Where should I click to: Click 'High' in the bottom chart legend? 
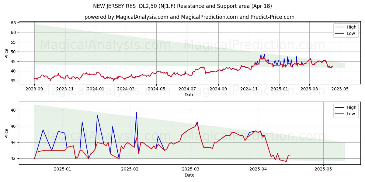[x=352, y=107]
